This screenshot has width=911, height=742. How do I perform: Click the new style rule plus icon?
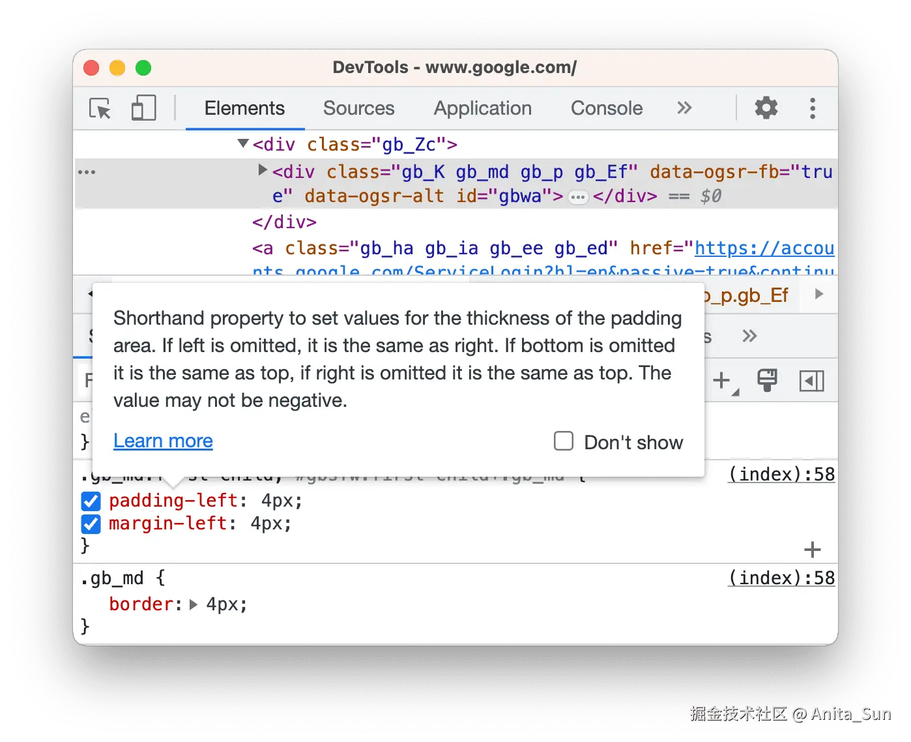721,380
